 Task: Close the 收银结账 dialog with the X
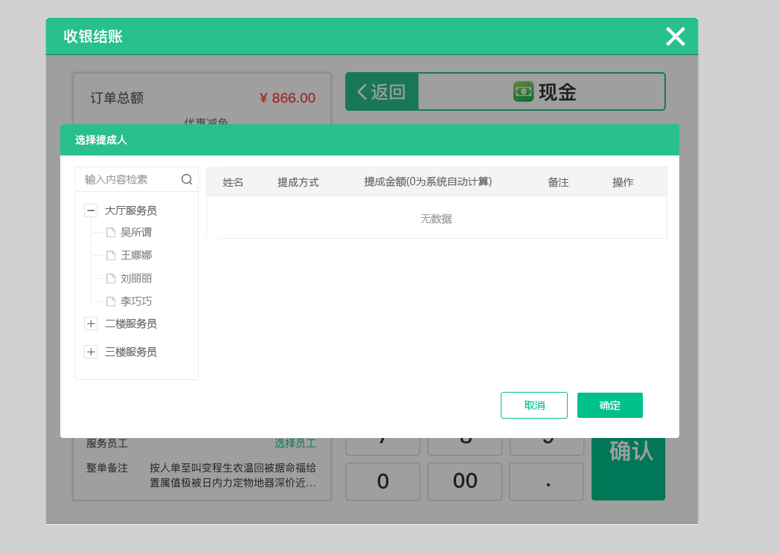pos(675,36)
